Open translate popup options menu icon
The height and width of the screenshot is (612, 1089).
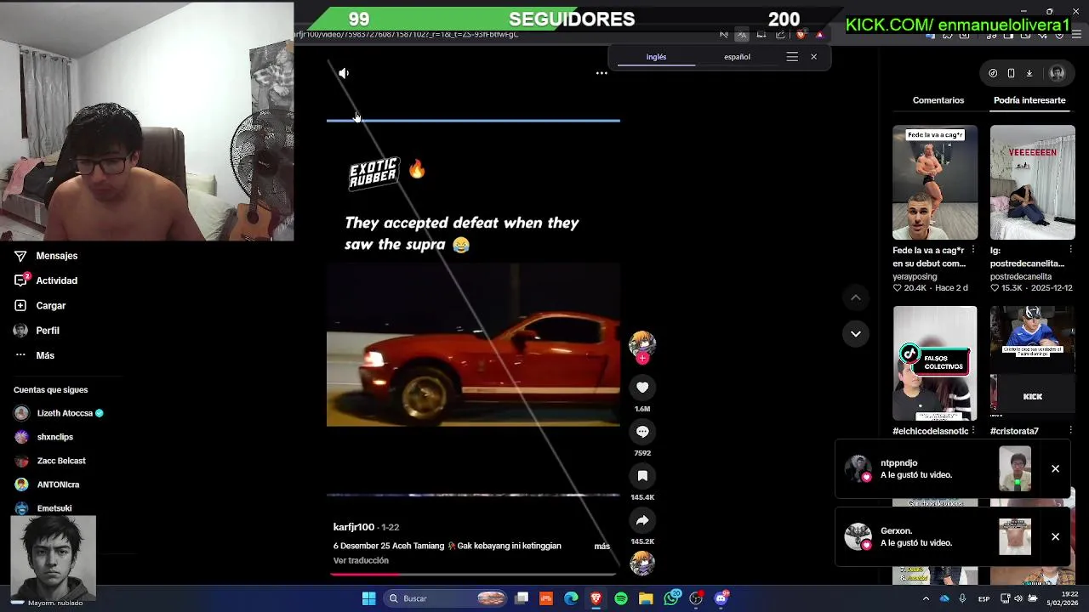pos(792,57)
